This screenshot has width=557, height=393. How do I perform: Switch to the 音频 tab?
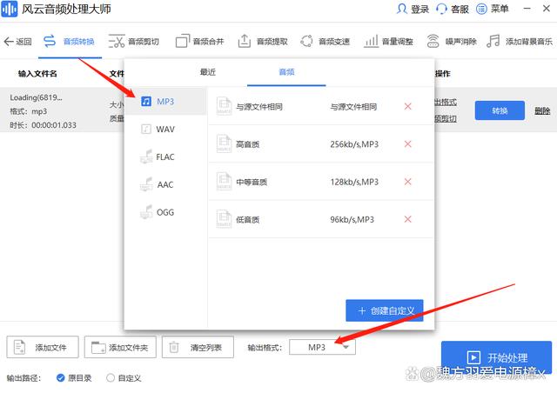[x=286, y=72]
